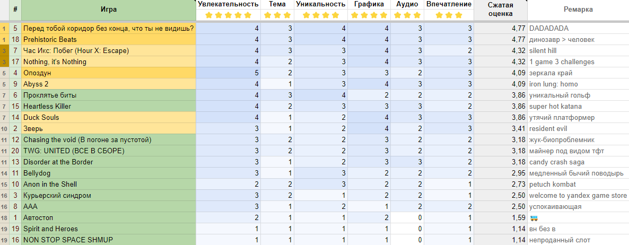The image size is (629, 245).
Task: Select the Аудио value 0 for Spirit and Heroes
Action: click(x=407, y=229)
